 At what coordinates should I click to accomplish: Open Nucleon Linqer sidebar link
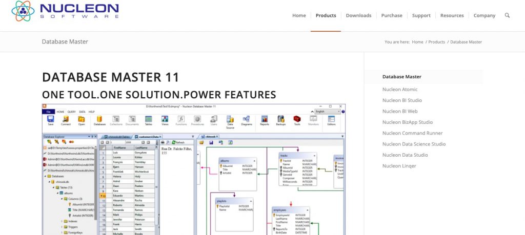pos(399,166)
